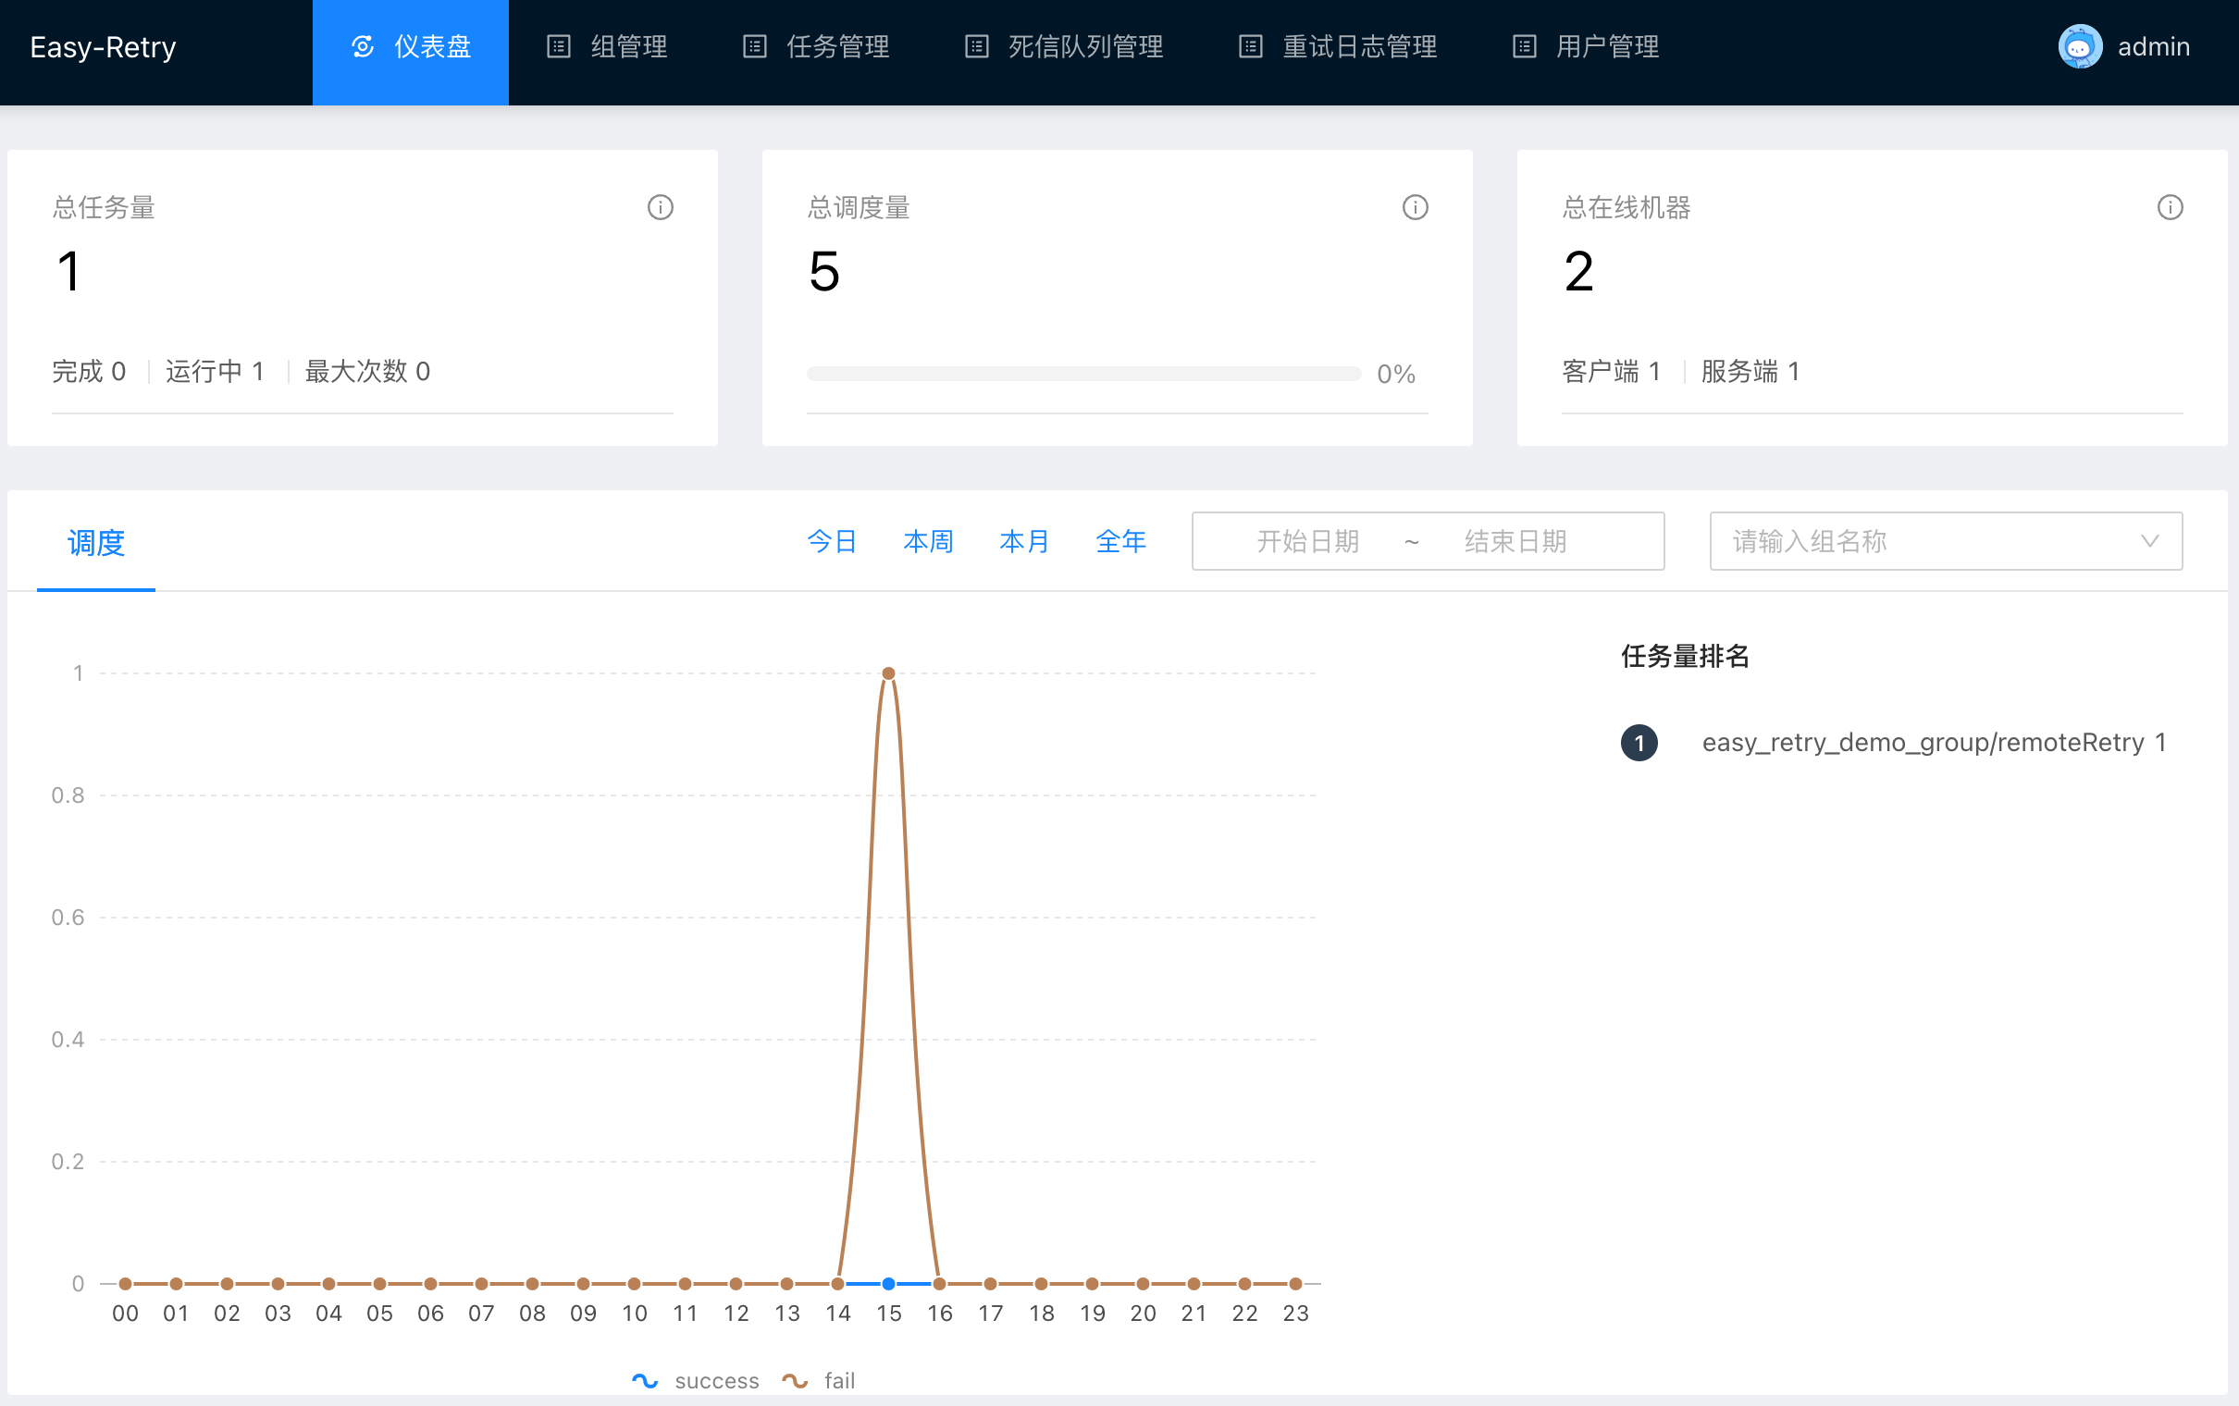
Task: Click the 仪表盘 dashboard icon
Action: [363, 46]
